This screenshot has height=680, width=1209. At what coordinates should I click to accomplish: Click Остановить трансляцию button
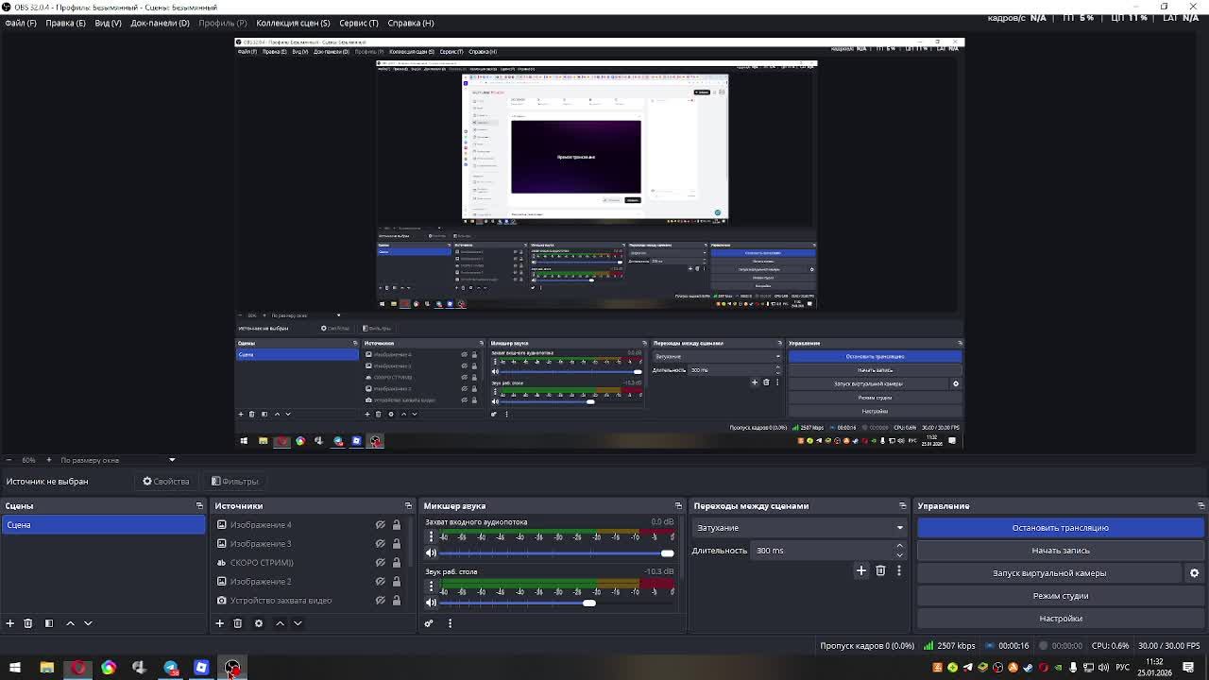click(x=1061, y=528)
